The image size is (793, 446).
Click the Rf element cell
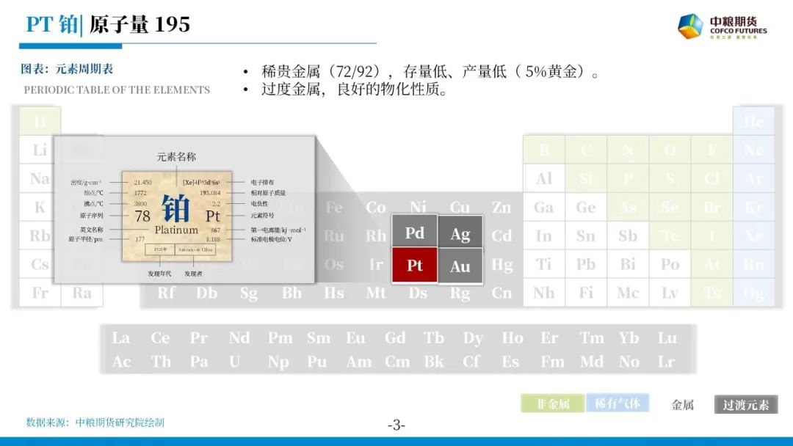tap(166, 293)
